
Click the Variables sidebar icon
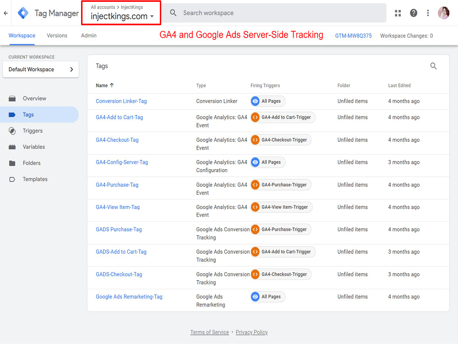pos(12,147)
